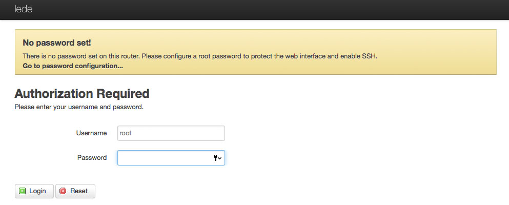This screenshot has width=509, height=205.
Task: Open the lede brand link in header
Action: point(24,9)
